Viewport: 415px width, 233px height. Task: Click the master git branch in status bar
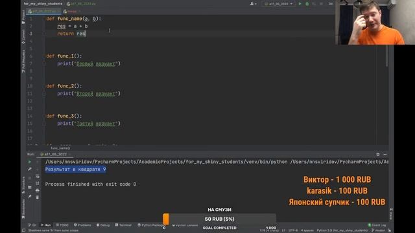coord(378,230)
